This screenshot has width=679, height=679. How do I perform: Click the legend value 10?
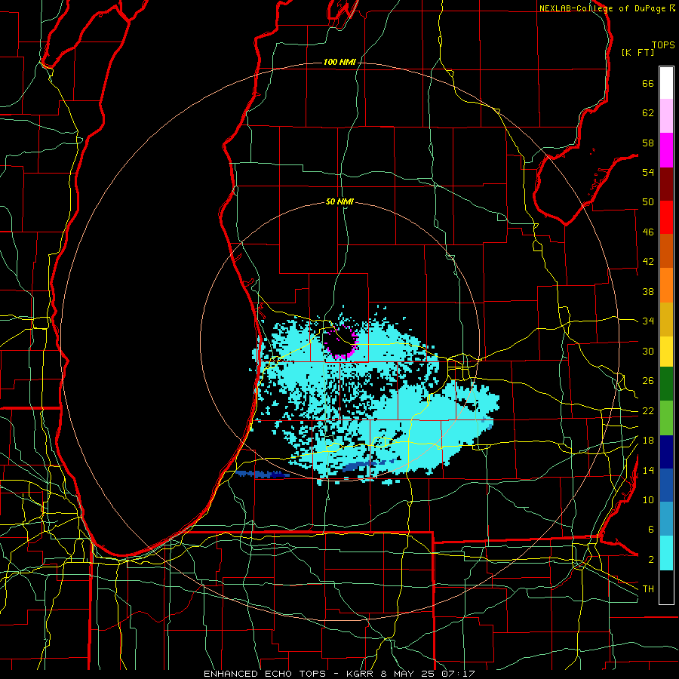(648, 499)
